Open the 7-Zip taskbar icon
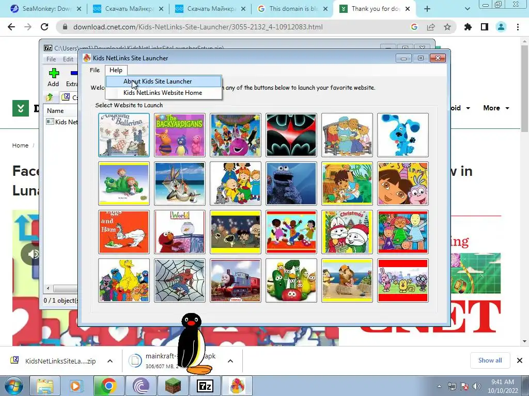The image size is (529, 396). point(205,386)
